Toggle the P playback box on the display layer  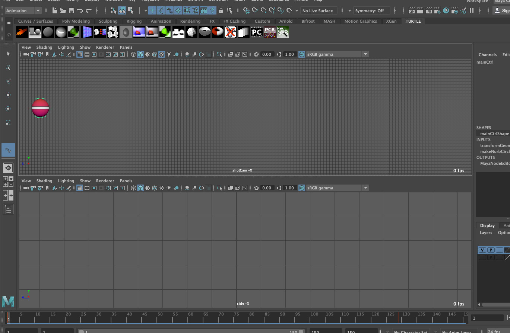[x=491, y=250]
